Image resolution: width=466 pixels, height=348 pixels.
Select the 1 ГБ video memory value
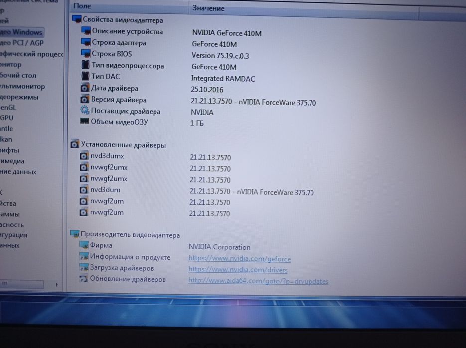[197, 123]
